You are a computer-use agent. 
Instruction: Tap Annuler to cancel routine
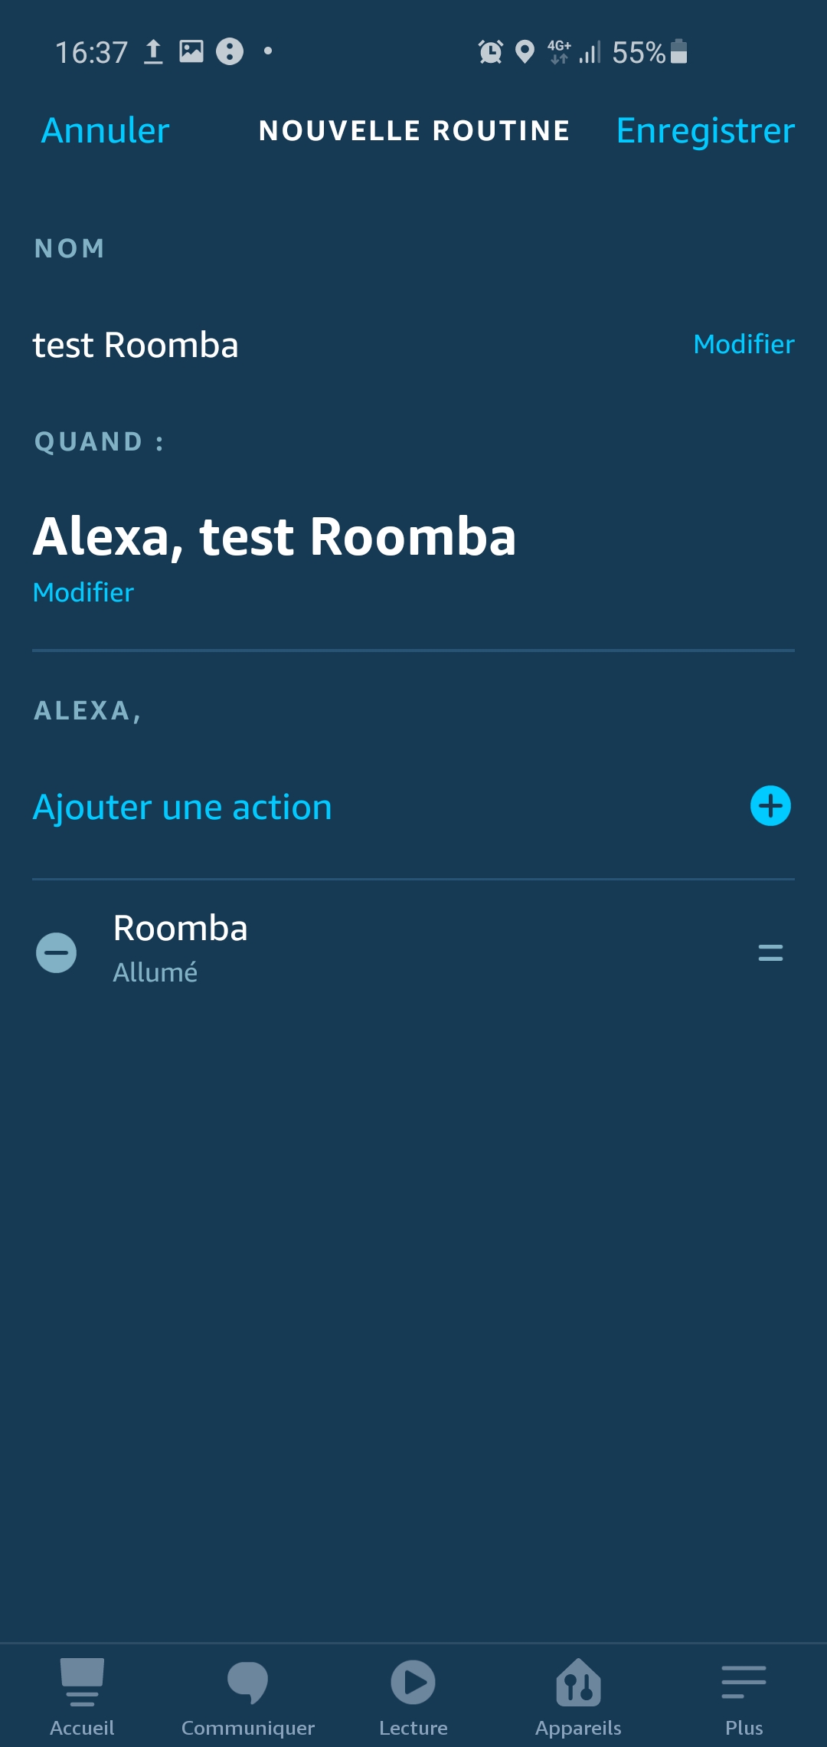click(105, 130)
